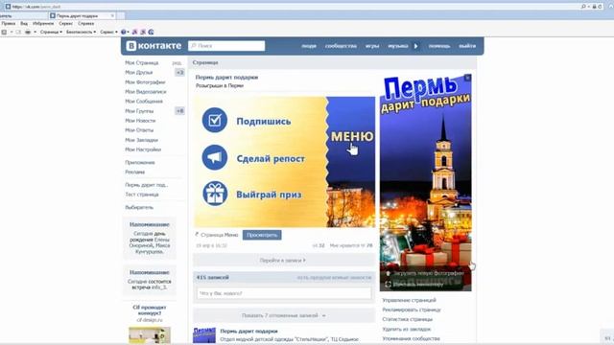Click the Страница Меню pencil icon
The height and width of the screenshot is (345, 614).
tap(197, 235)
